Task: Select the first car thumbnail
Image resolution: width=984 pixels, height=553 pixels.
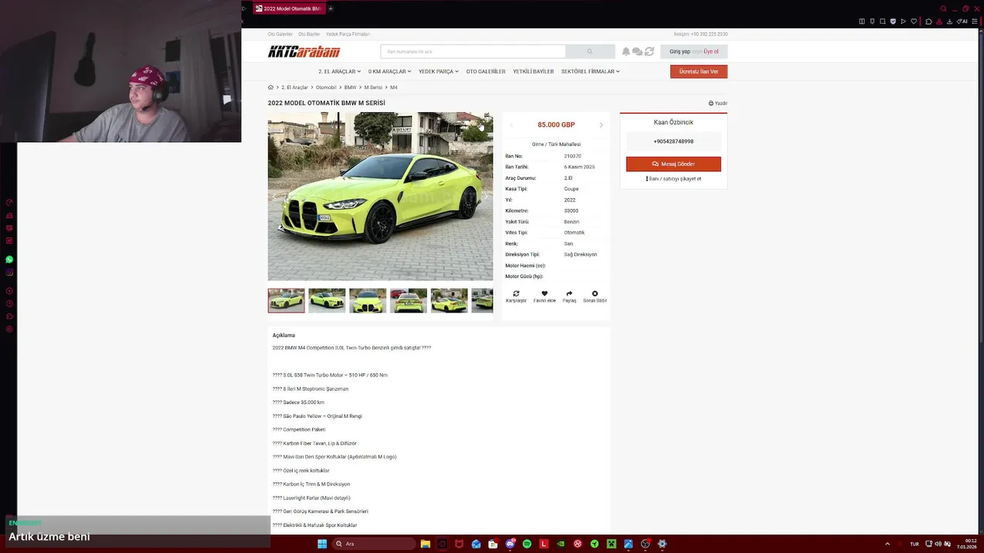Action: click(286, 300)
